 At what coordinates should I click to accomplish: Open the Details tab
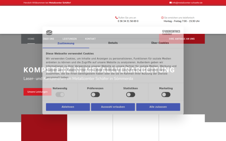click(x=113, y=43)
